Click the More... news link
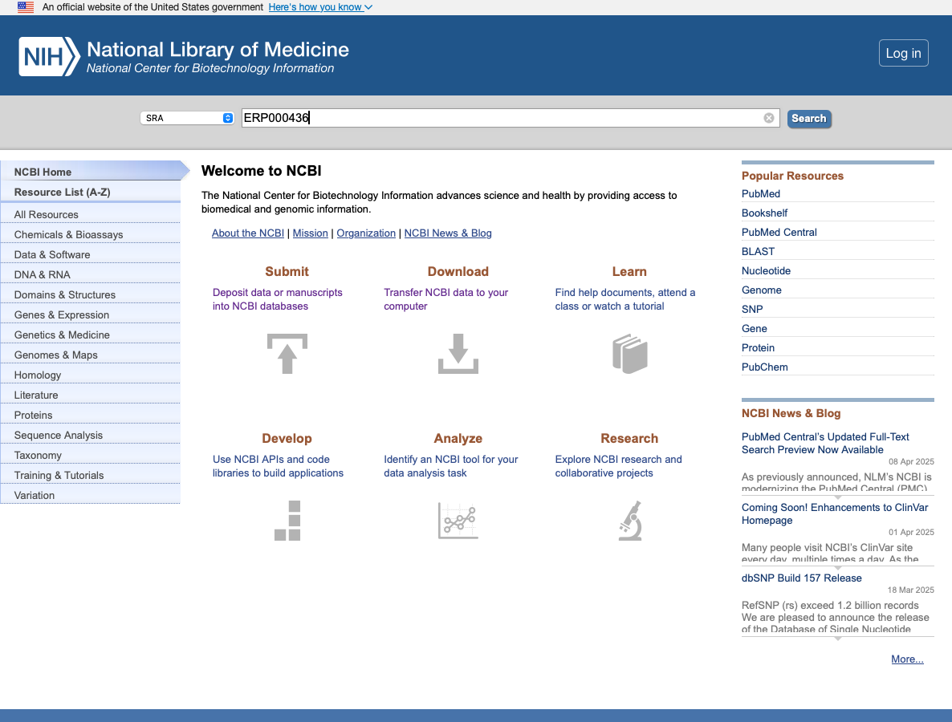Screen dimensions: 952x722 pos(907,659)
